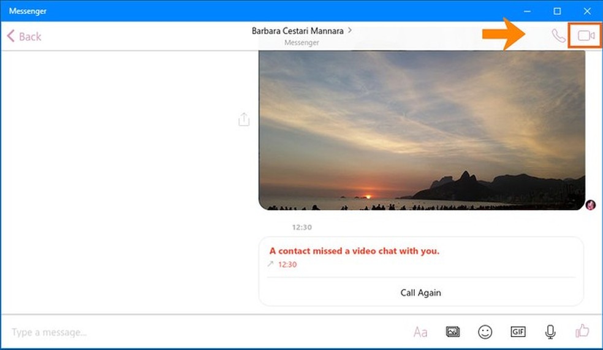
Task: Click the gray 12:30 time separator
Action: (302, 227)
